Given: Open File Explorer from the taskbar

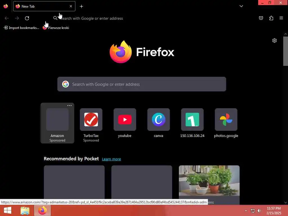Looking at the screenshot, I should click(x=25, y=210).
